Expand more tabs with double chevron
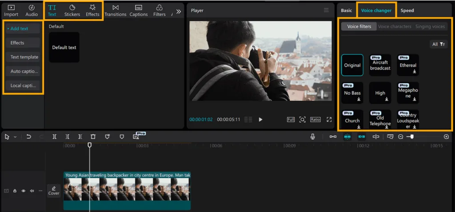 [179, 11]
